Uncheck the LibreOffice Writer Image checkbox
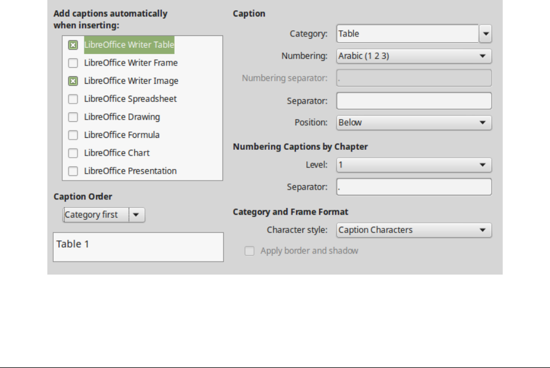 pos(73,81)
